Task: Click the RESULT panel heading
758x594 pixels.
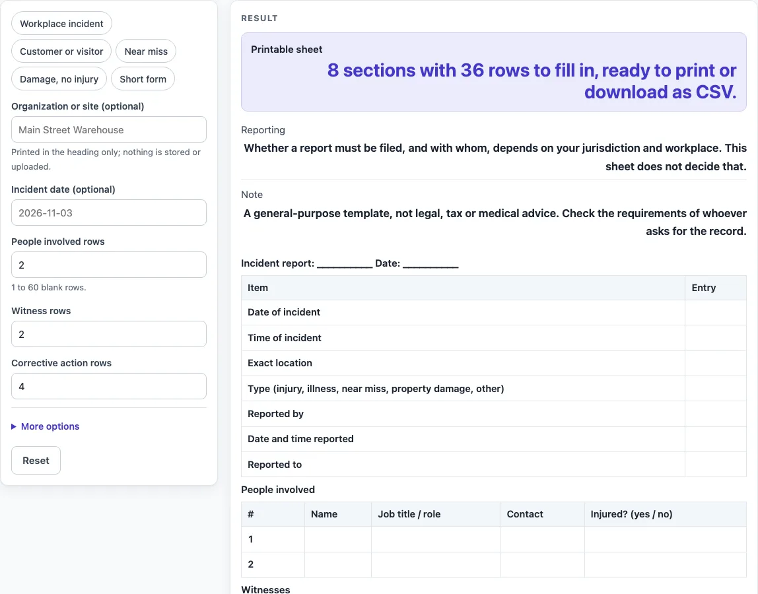Action: (x=259, y=18)
